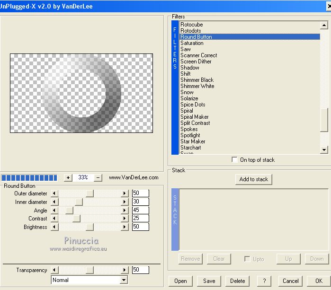Click the zoom out minus button
This screenshot has width=331, height=290.
pos(98,177)
